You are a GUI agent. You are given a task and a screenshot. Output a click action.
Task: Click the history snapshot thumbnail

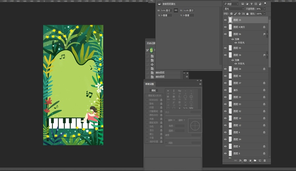coord(151,50)
